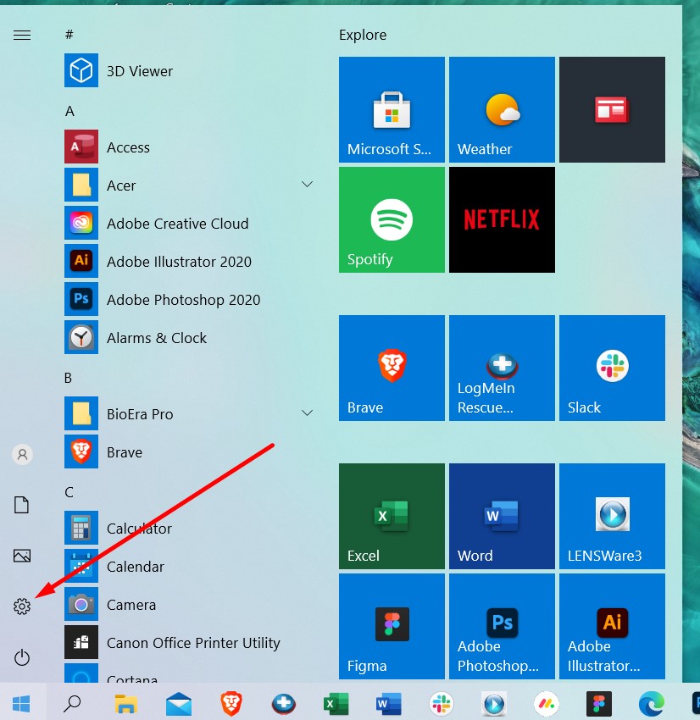The width and height of the screenshot is (700, 720).
Task: Expand the Start hamburger menu
Action: 21,35
